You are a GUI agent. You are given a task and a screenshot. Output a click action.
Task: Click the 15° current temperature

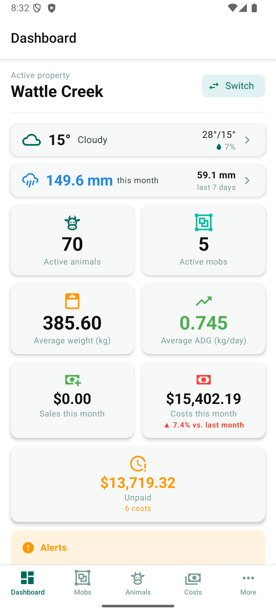pos(59,140)
